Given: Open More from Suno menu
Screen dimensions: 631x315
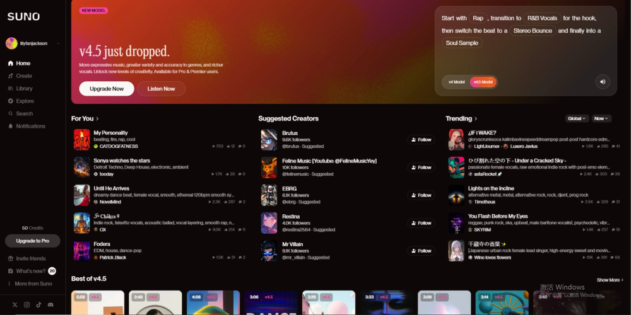Looking at the screenshot, I should [x=30, y=283].
